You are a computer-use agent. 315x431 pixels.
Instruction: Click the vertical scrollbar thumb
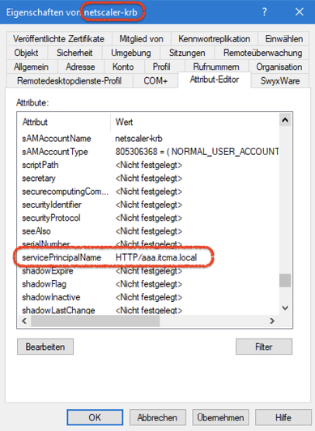(285, 281)
